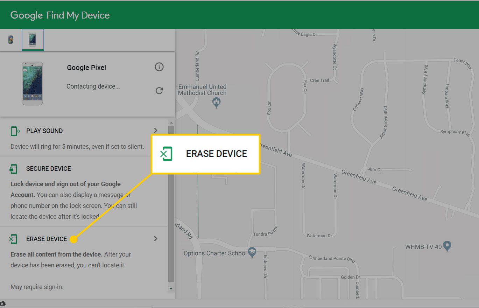
Task: Open device info for Google Pixel
Action: pyautogui.click(x=159, y=67)
